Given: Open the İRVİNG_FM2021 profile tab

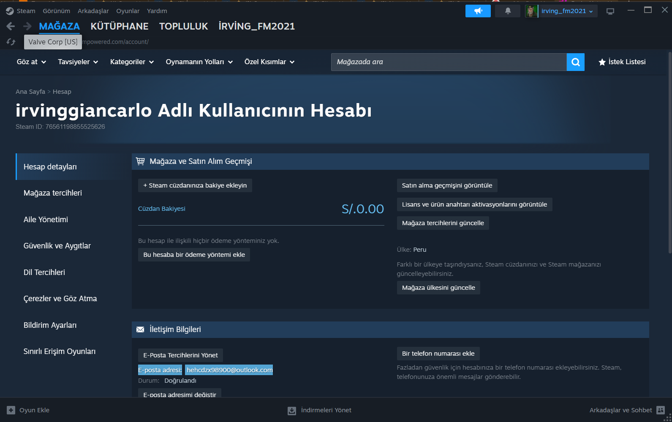Looking at the screenshot, I should (257, 26).
